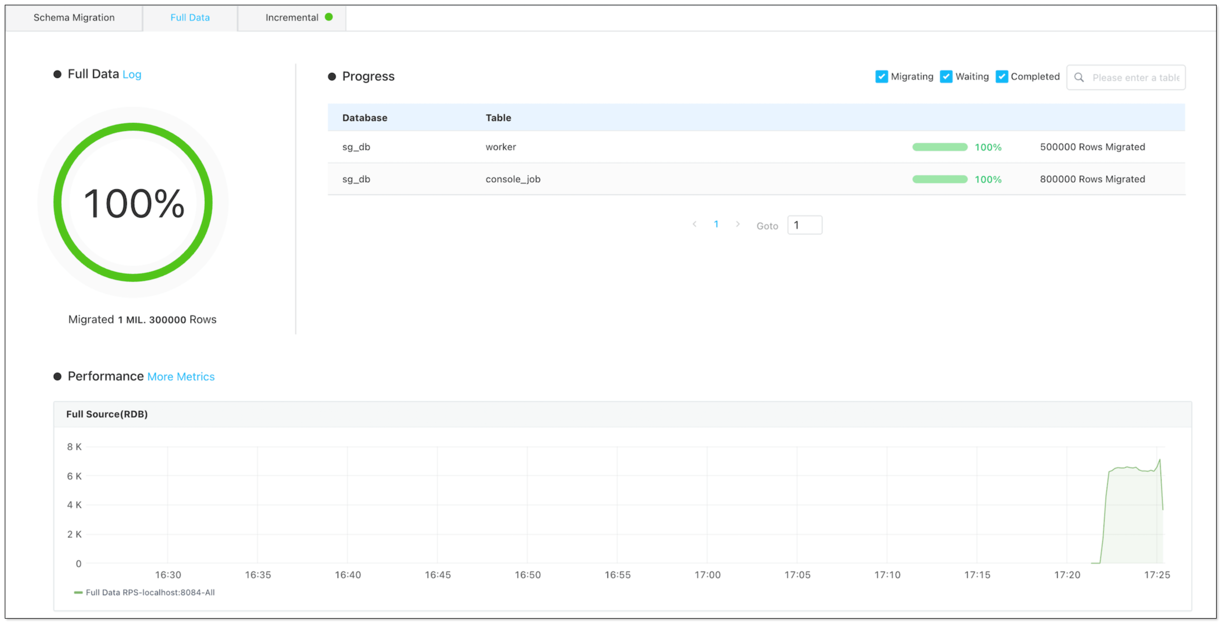Toggle the Completed filter checkbox
Image resolution: width=1224 pixels, height=626 pixels.
click(1002, 76)
